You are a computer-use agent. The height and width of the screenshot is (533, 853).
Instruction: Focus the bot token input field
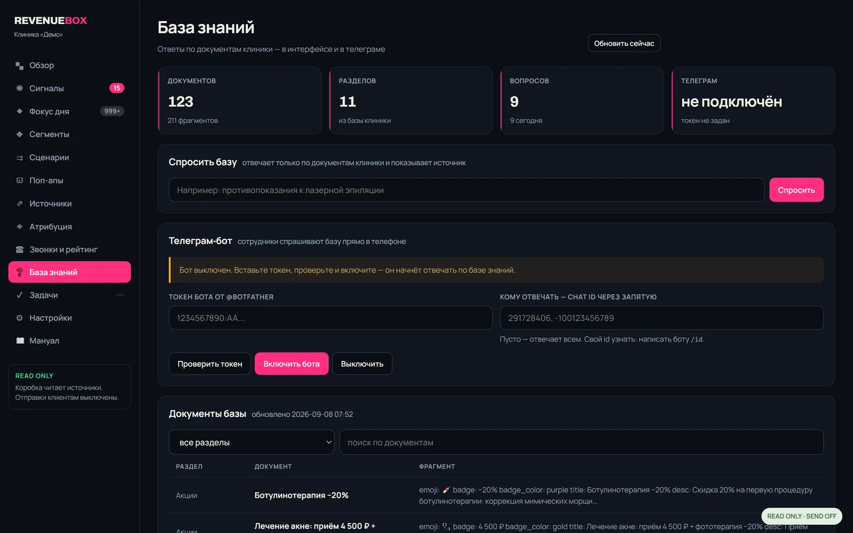(x=331, y=318)
